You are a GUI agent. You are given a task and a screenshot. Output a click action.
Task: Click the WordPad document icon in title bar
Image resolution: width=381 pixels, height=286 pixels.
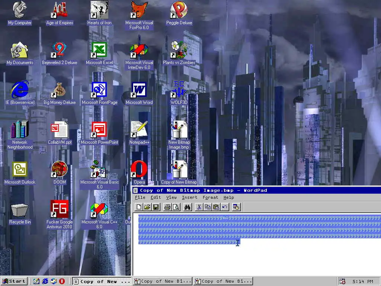pyautogui.click(x=135, y=190)
